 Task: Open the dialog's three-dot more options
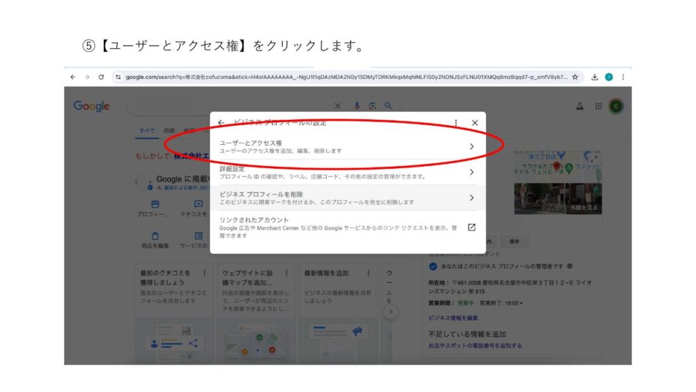point(456,122)
